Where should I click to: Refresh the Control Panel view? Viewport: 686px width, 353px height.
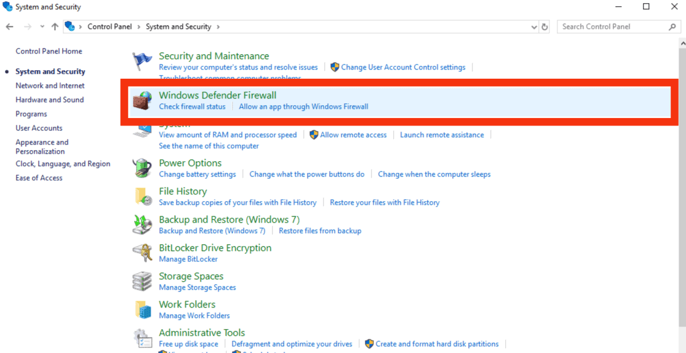click(x=544, y=26)
